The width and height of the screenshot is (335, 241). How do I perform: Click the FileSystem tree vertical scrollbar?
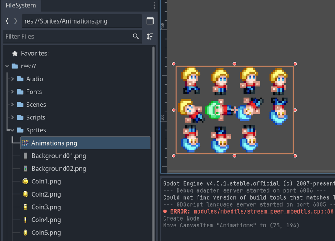[x=154, y=143]
